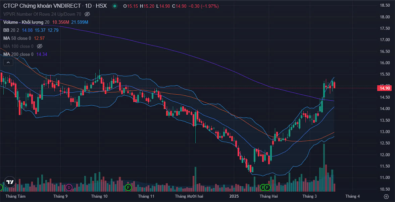Screen dimensions: 395x202
Task: Click the open value O15.15
Action: (131, 6)
